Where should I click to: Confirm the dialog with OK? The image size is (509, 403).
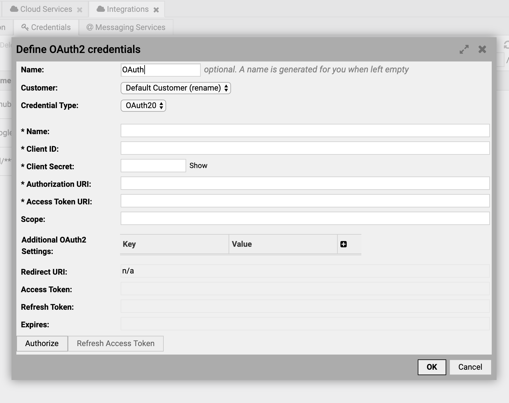point(432,367)
